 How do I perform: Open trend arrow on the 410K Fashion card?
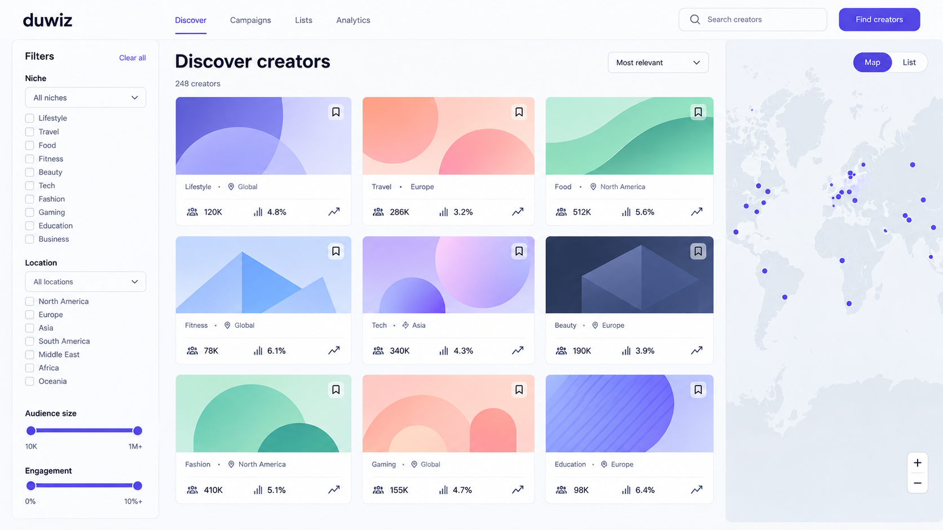click(x=334, y=489)
